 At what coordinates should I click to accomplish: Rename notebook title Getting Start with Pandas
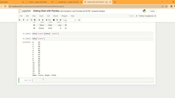pyautogui.click(x=46, y=11)
